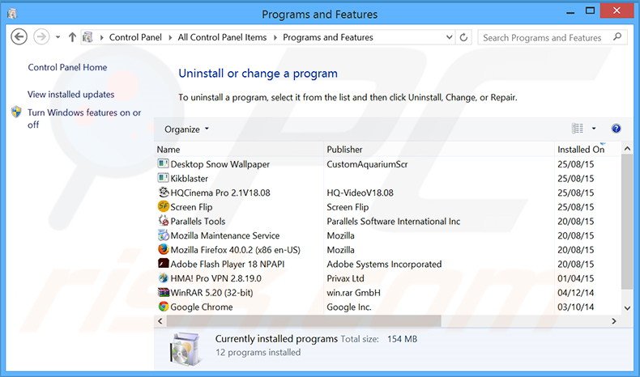
Task: Select HQCinema Pro 2.1V18.08 name
Action: [x=220, y=193]
